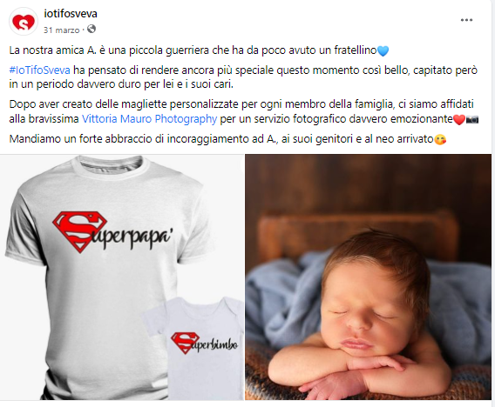The width and height of the screenshot is (495, 407).
Task: Open the 31 marzo post timestamp
Action: tap(61, 30)
